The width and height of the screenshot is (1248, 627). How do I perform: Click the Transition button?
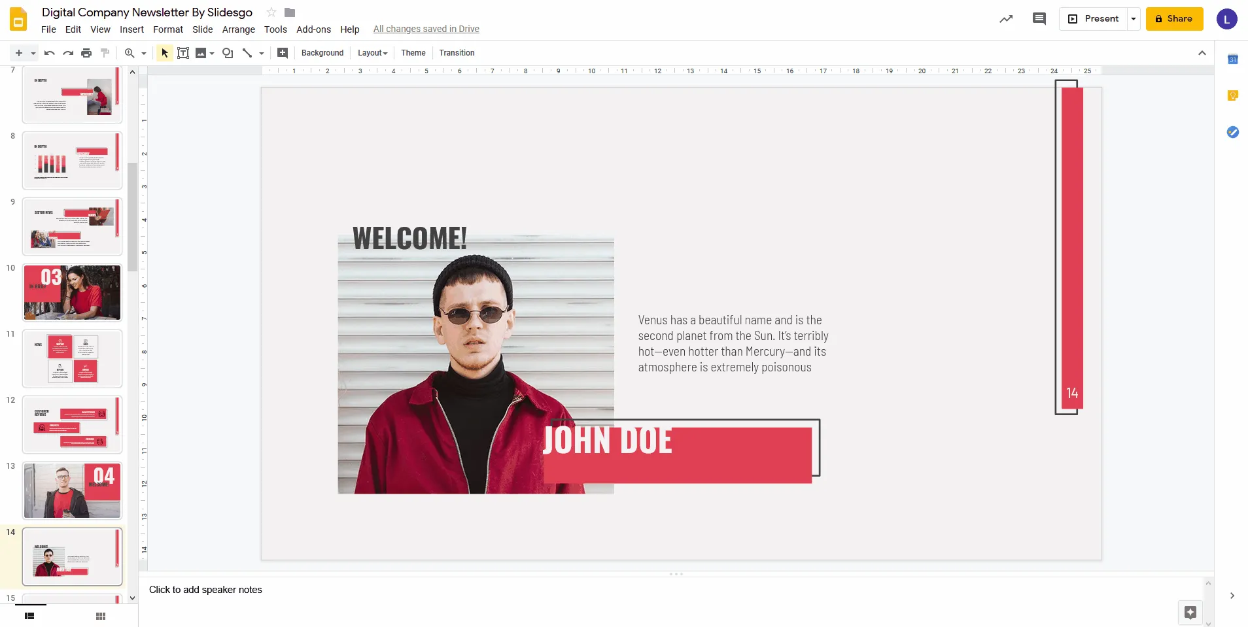click(x=457, y=53)
